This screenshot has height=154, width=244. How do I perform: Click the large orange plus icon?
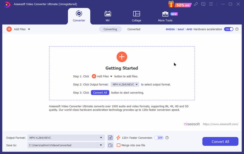coord(122,57)
